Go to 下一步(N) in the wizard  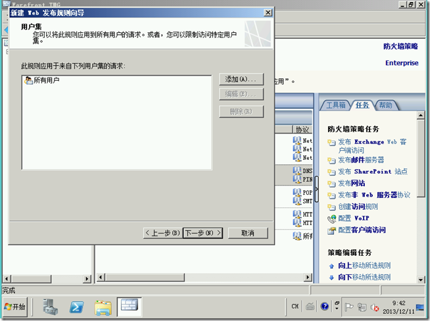pos(203,233)
